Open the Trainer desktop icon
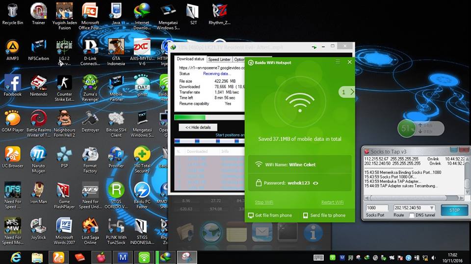Viewport: 471px width, 264px height. 38,14
